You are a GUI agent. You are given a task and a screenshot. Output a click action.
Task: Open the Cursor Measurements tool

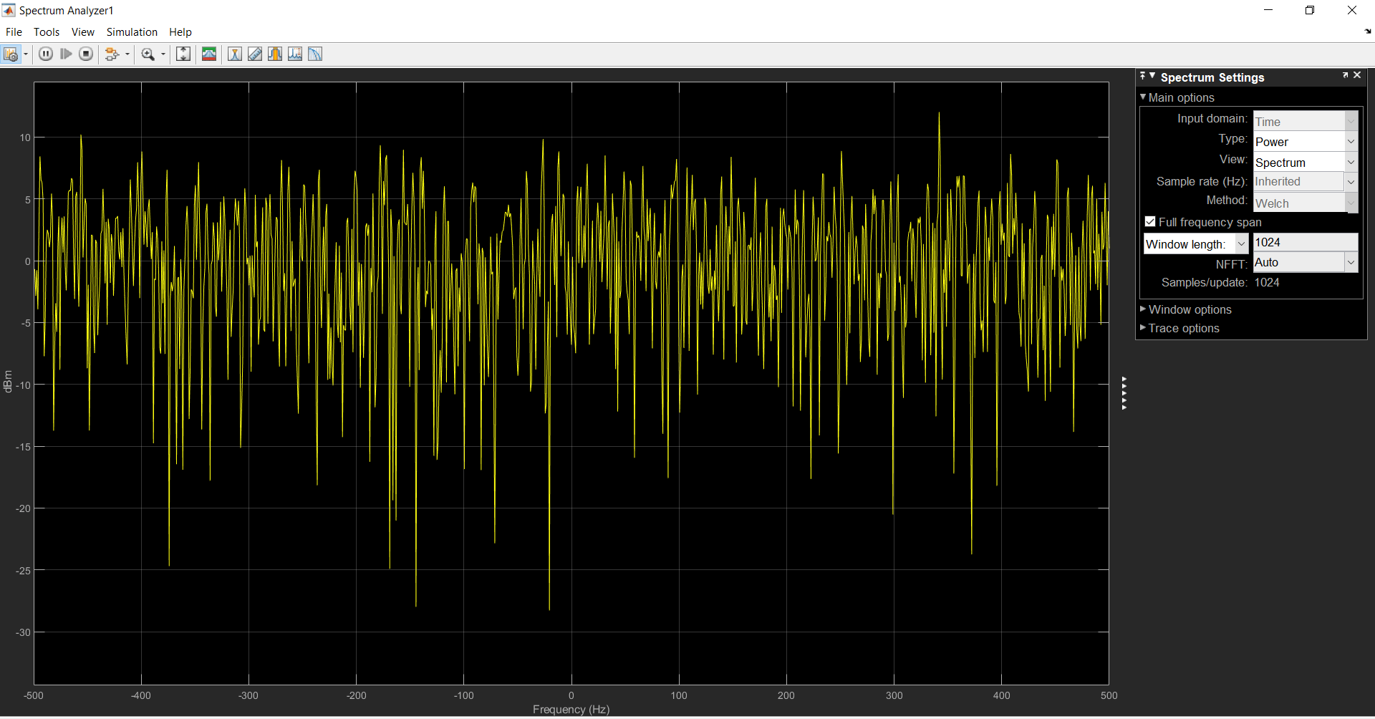point(234,54)
